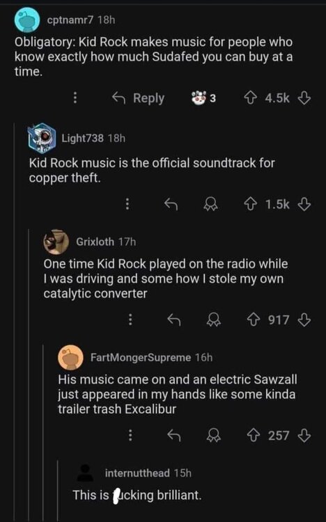Upvote Light738's copper theft comment
Screen dimensions: 326x522
coord(251,204)
